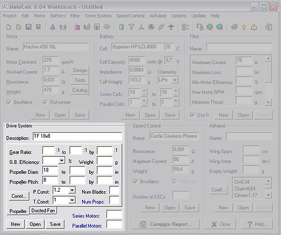
Task: Uncheck the Use It filter checkbox
Action: [x=192, y=115]
